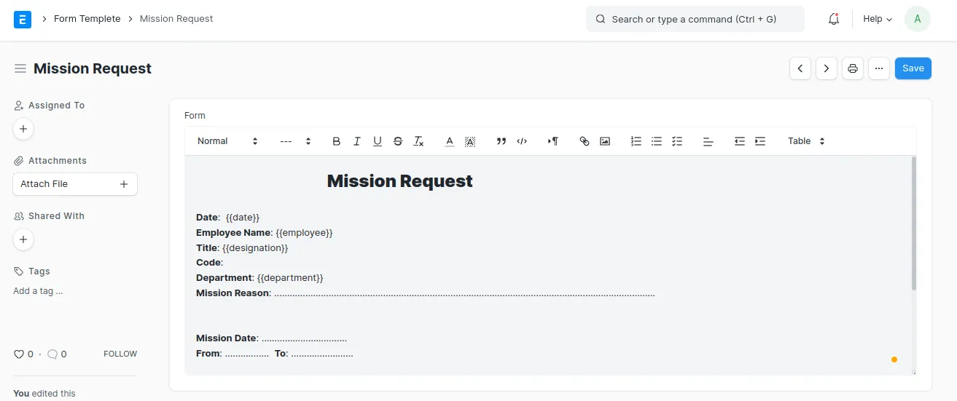The height and width of the screenshot is (401, 957).
Task: Open the text color picker
Action: click(449, 141)
